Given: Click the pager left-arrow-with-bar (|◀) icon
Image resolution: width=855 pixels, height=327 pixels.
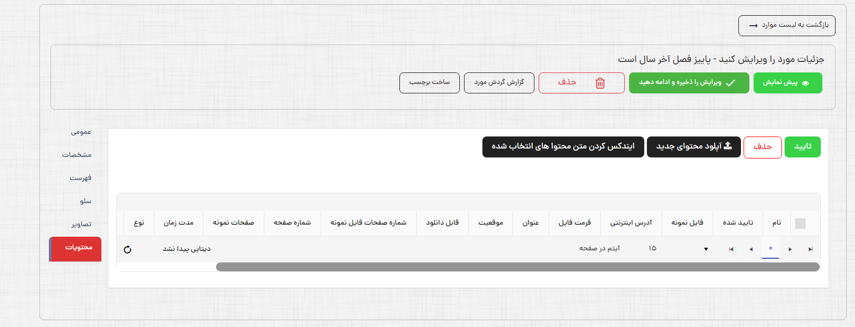Looking at the screenshot, I should point(731,249).
